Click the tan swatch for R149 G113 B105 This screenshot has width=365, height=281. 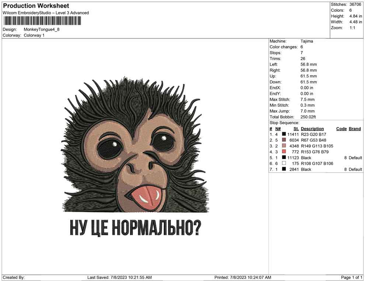pos(284,146)
